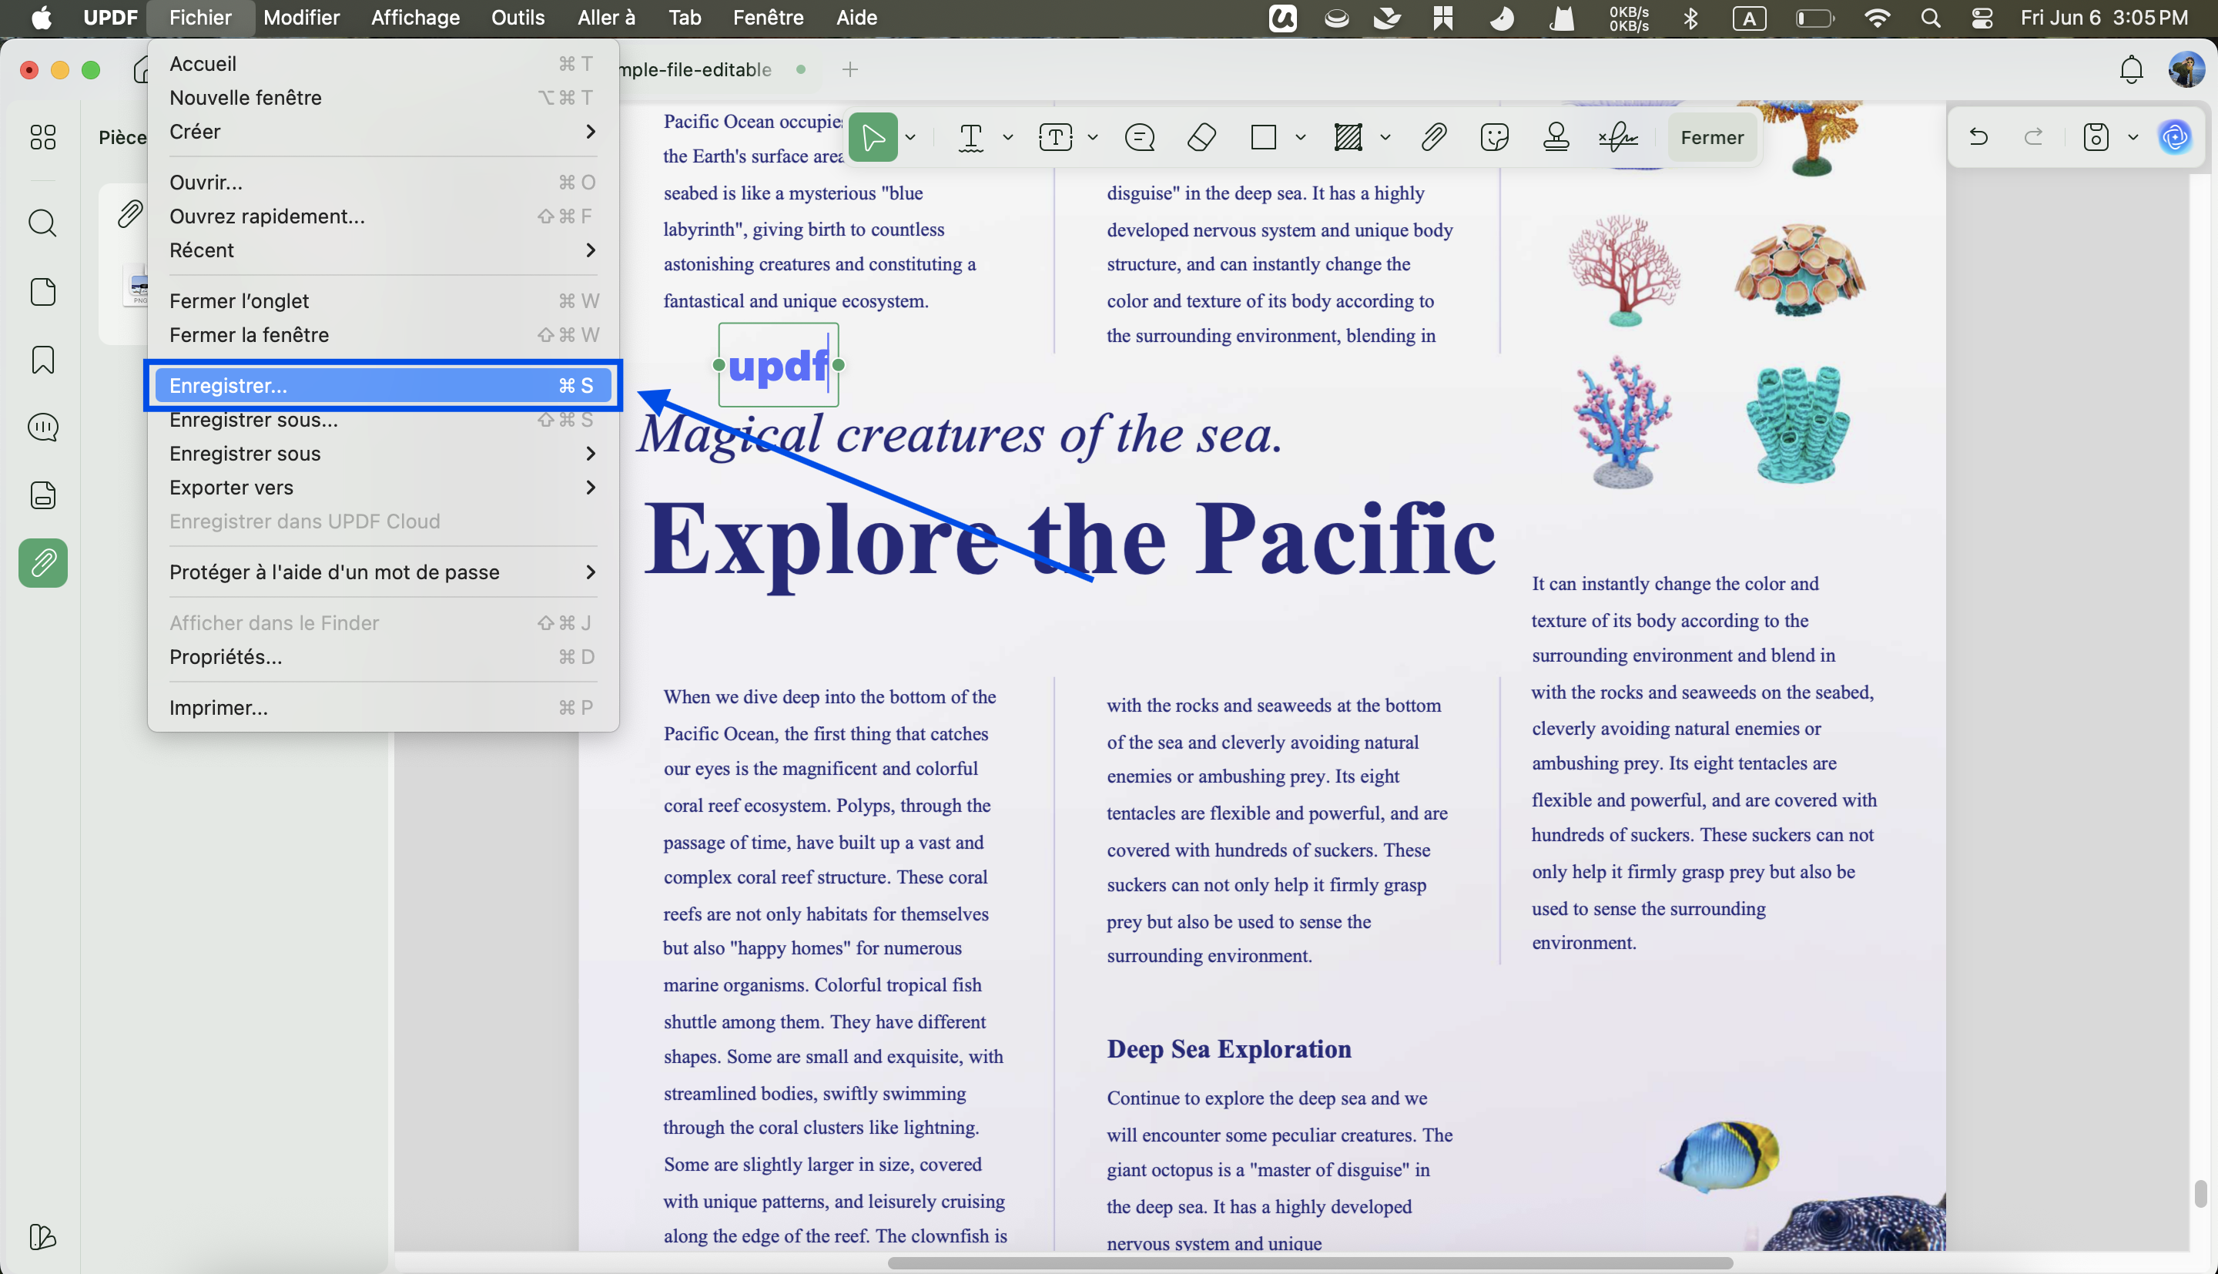Click the updf text box in document
The image size is (2218, 1274).
coord(779,365)
